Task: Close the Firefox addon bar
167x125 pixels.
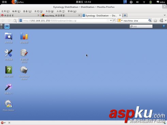Action: pos(9,123)
